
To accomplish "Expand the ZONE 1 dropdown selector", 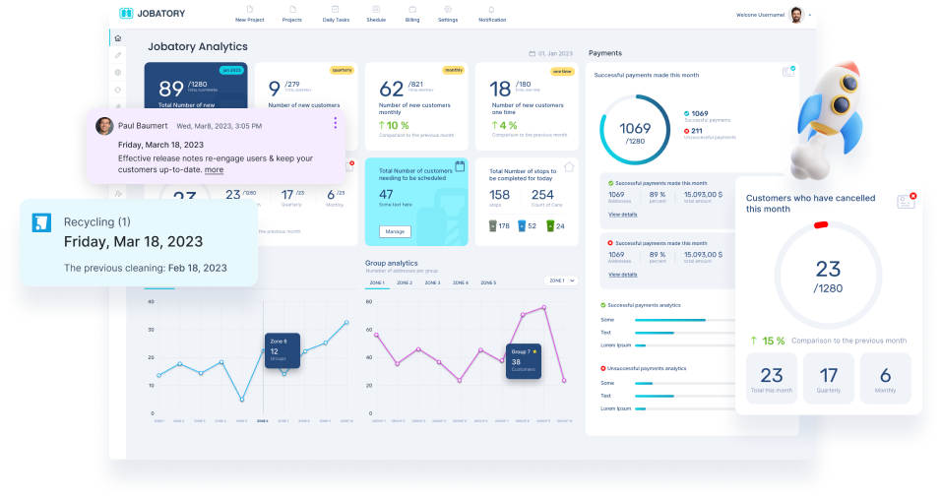I will point(560,281).
